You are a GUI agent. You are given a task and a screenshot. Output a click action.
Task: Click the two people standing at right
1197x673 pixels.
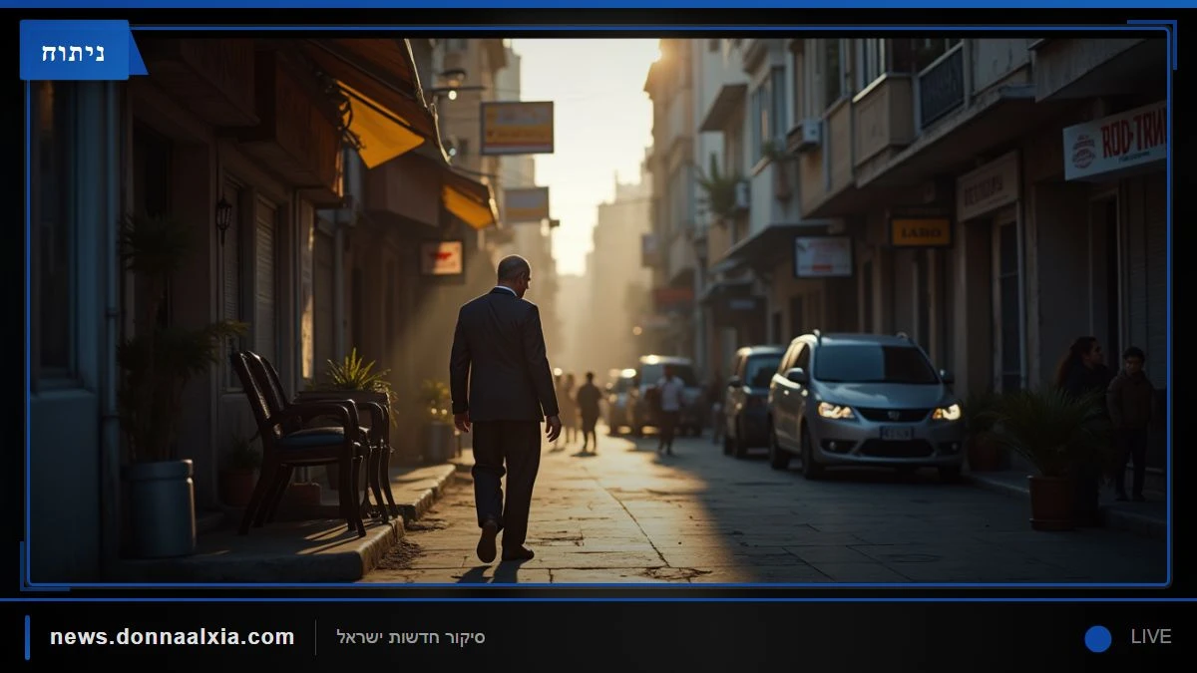click(1106, 419)
